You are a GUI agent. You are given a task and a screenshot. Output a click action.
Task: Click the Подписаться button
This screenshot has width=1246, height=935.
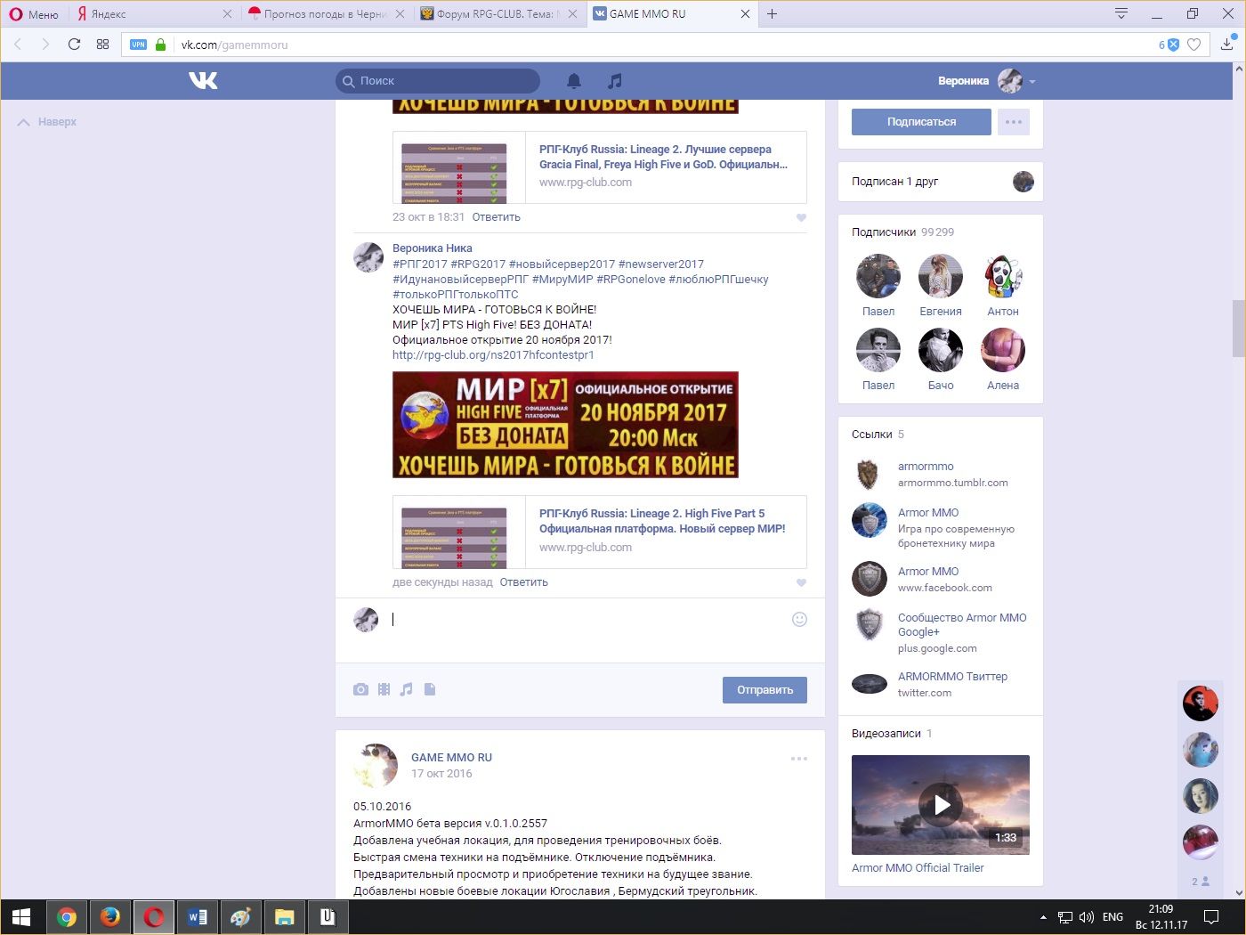click(921, 122)
